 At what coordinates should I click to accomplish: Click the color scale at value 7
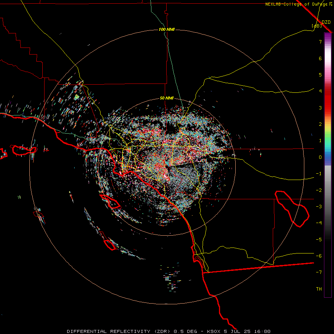tap(328, 42)
